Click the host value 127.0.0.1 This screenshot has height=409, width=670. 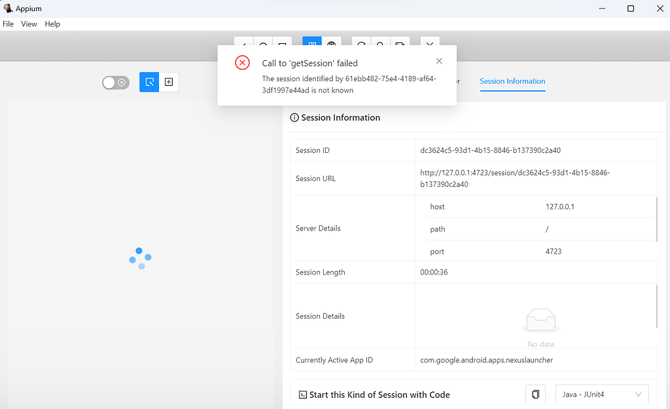click(x=560, y=206)
